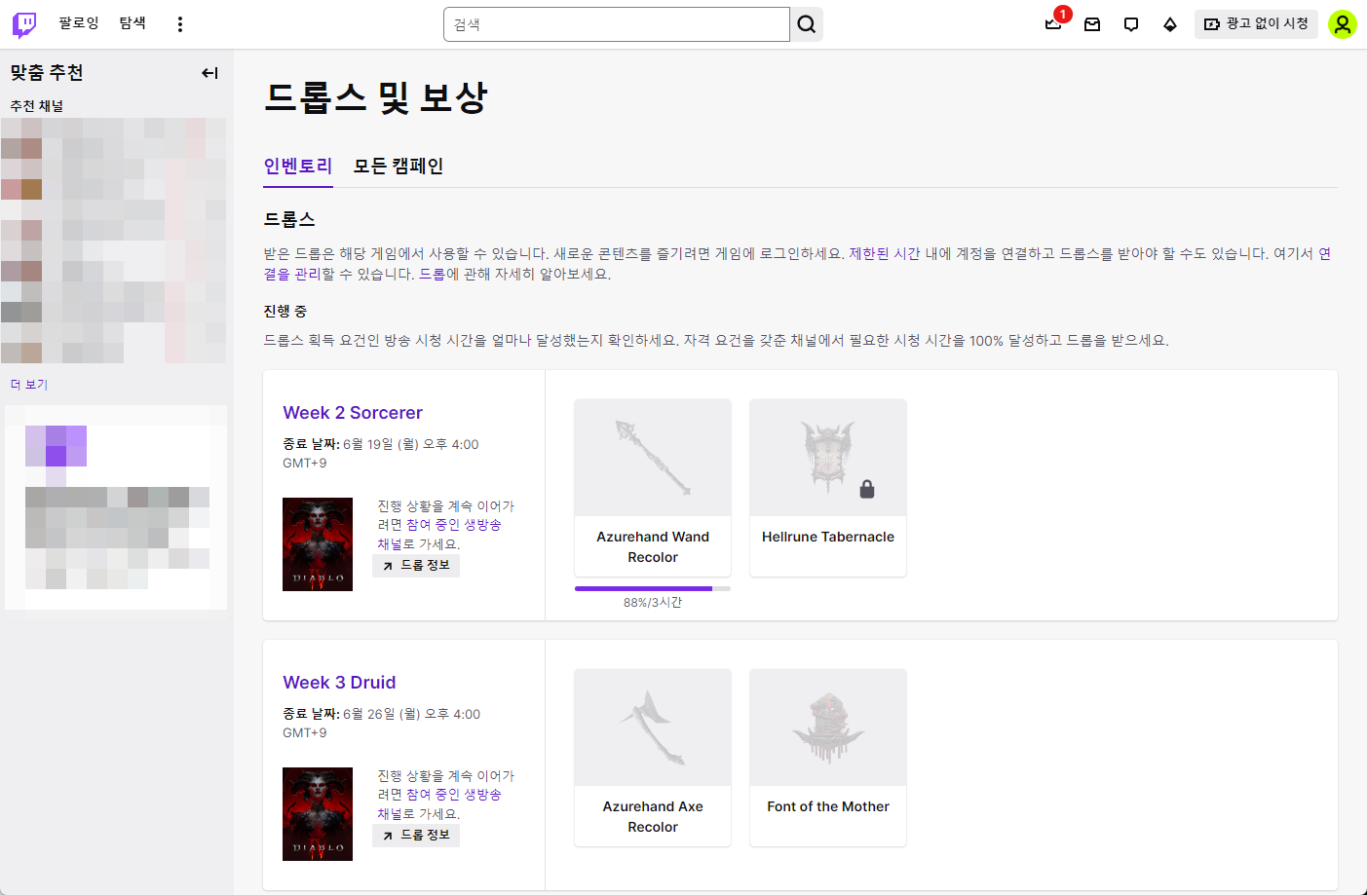Viewport: 1367px width, 895px height.
Task: Click the 팔로잉 navigation item
Action: point(79,23)
